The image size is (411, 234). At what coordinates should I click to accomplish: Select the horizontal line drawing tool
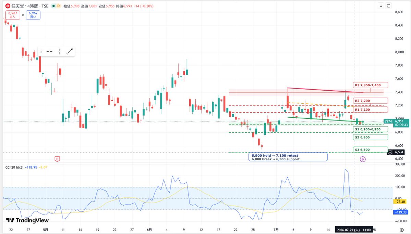pyautogui.click(x=49, y=52)
